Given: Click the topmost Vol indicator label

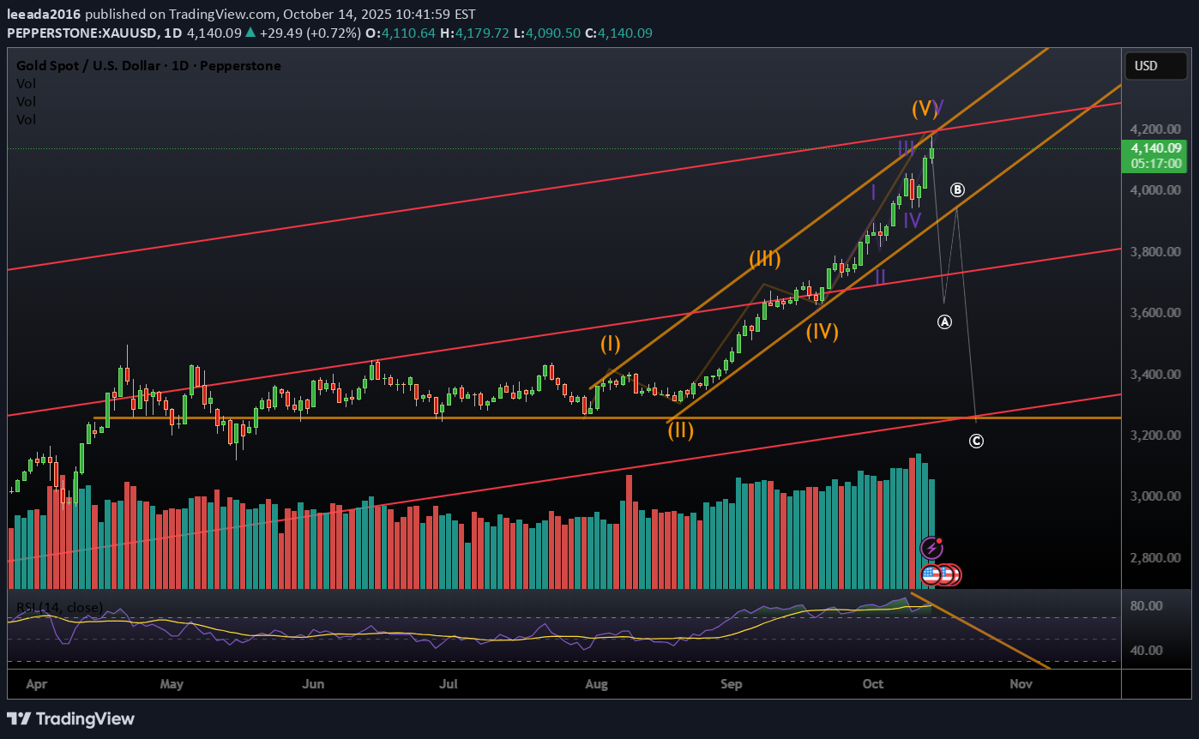Looking at the screenshot, I should (x=26, y=84).
